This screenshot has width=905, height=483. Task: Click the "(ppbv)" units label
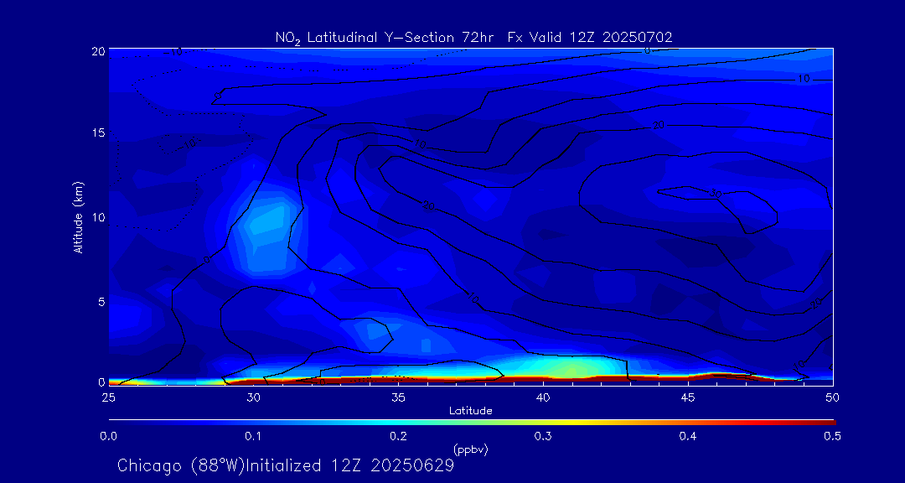[470, 450]
